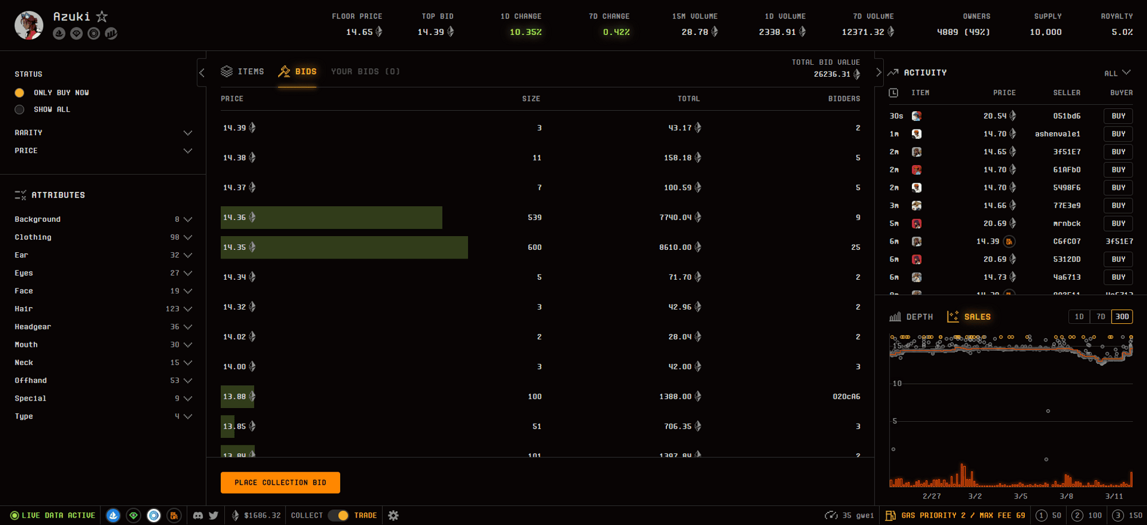1147x525 pixels.
Task: Set the sales chart range to 7D
Action: 1101,317
